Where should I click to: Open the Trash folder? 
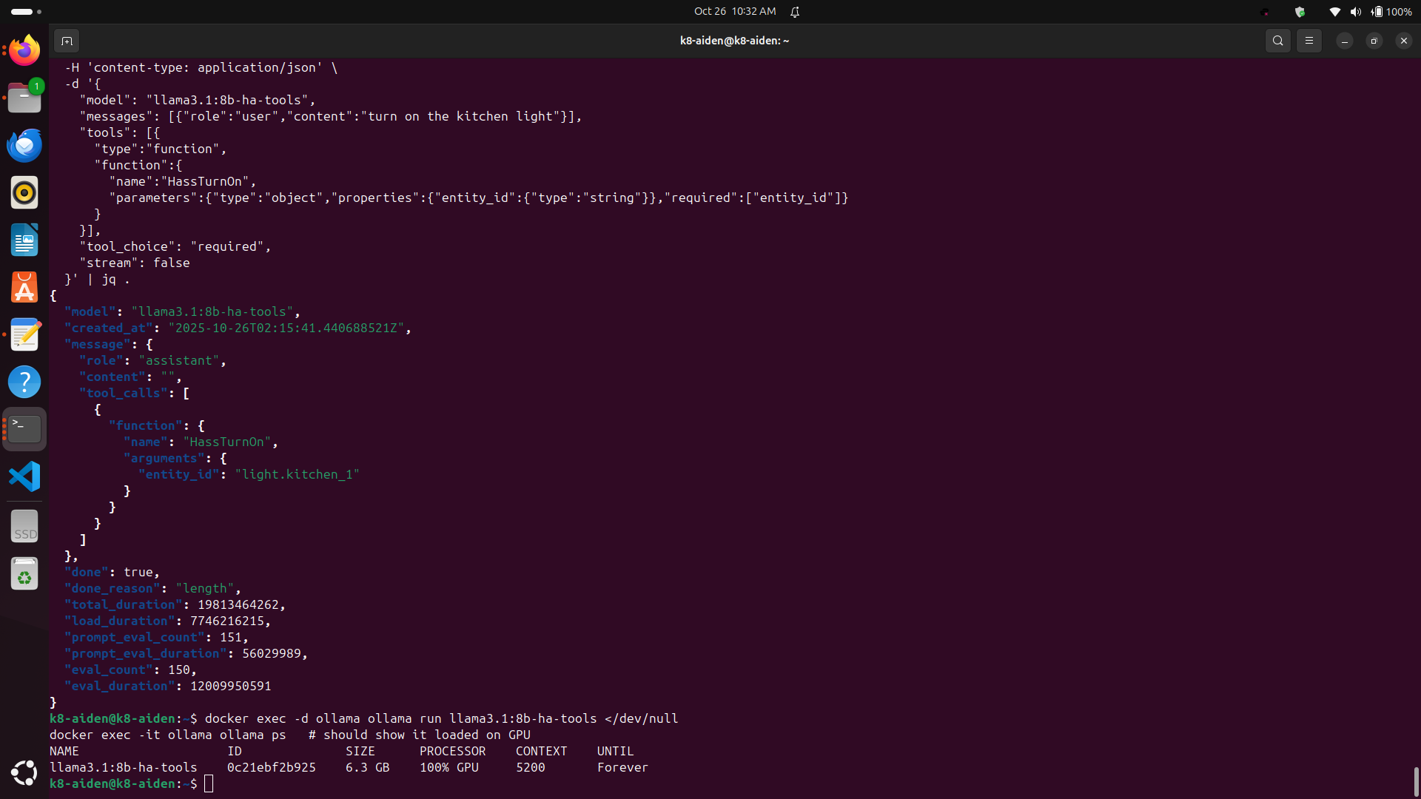point(24,574)
